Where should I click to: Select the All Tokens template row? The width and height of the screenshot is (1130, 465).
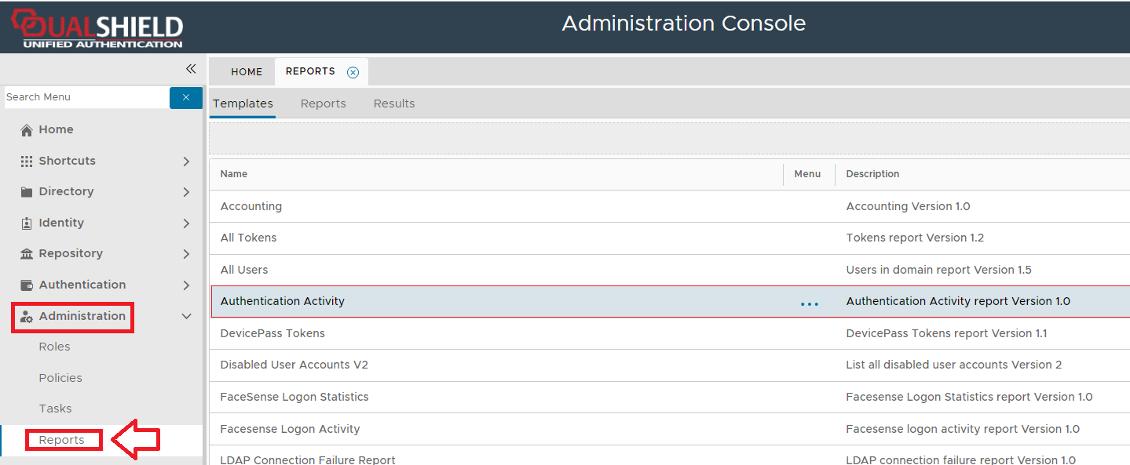[x=249, y=238]
